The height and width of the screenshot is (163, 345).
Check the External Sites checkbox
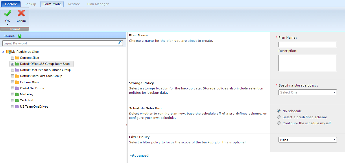12,82
